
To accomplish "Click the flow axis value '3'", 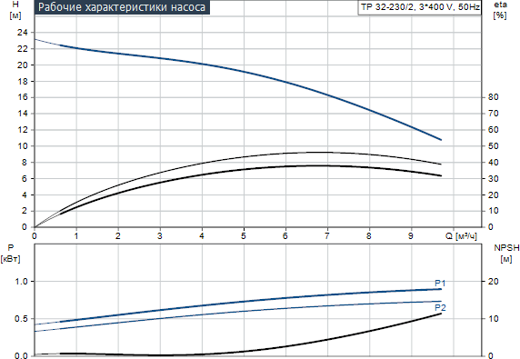I will point(160,236).
